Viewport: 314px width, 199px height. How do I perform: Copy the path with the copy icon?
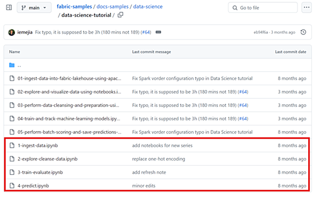coord(121,15)
